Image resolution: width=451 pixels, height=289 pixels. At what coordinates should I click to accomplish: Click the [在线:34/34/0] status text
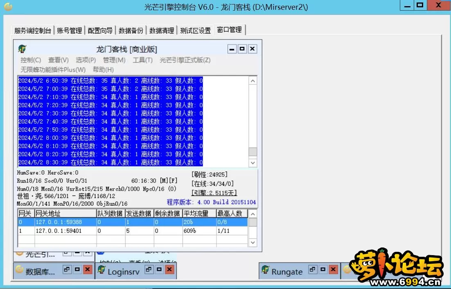pyautogui.click(x=212, y=184)
